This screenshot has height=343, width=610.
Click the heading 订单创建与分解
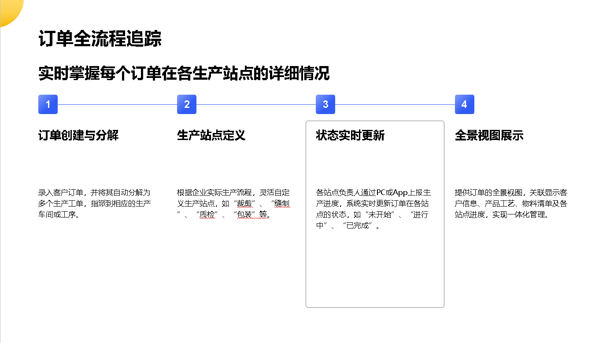click(78, 135)
